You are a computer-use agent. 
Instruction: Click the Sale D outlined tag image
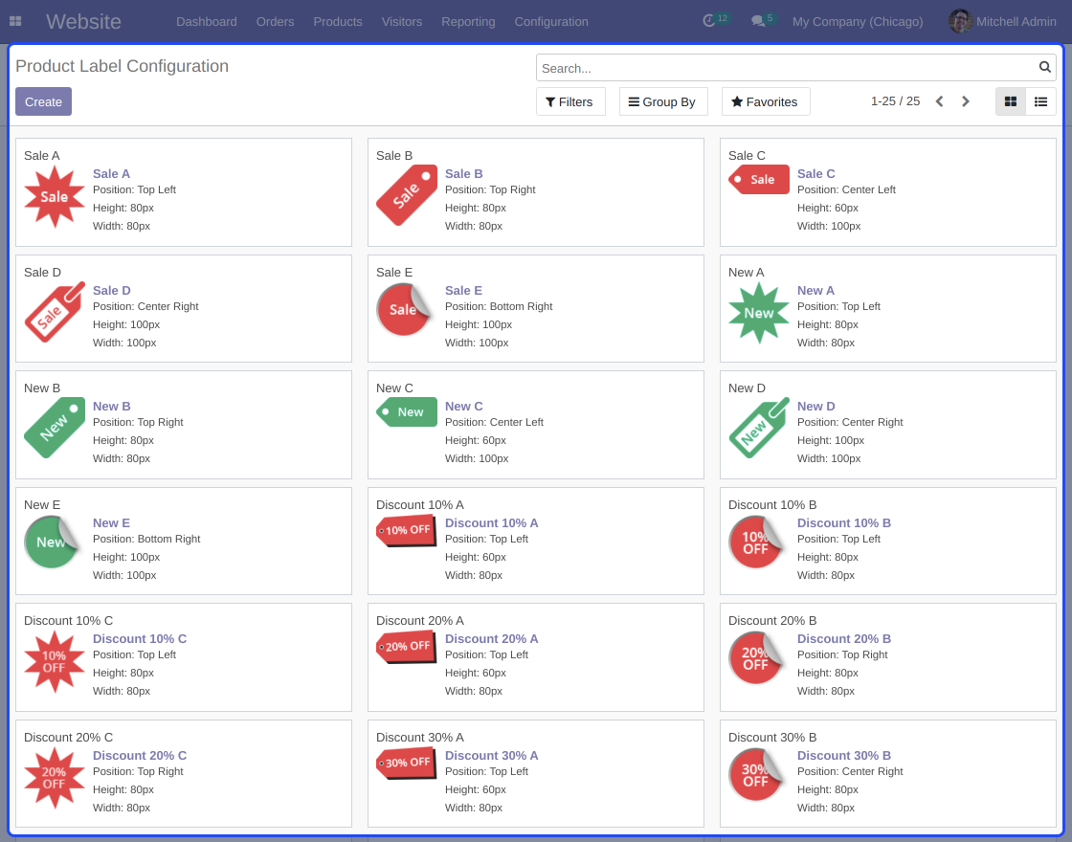coord(55,312)
